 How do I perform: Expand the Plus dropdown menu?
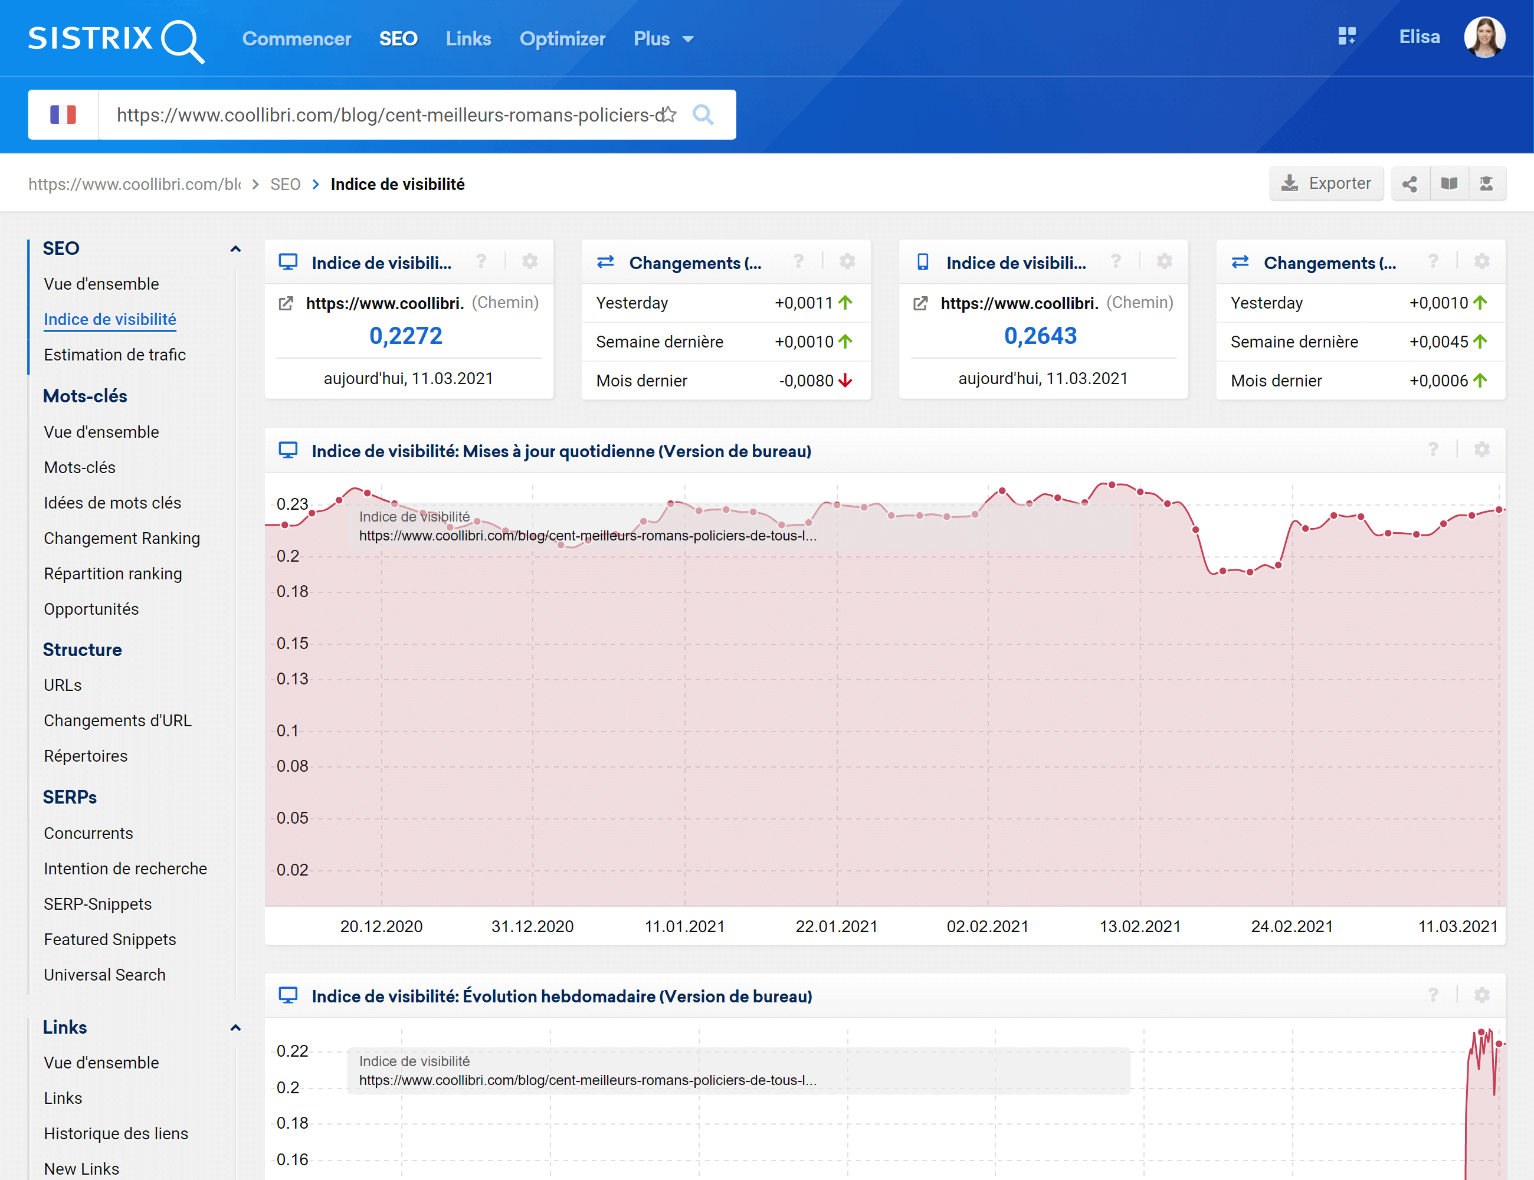pyautogui.click(x=663, y=40)
